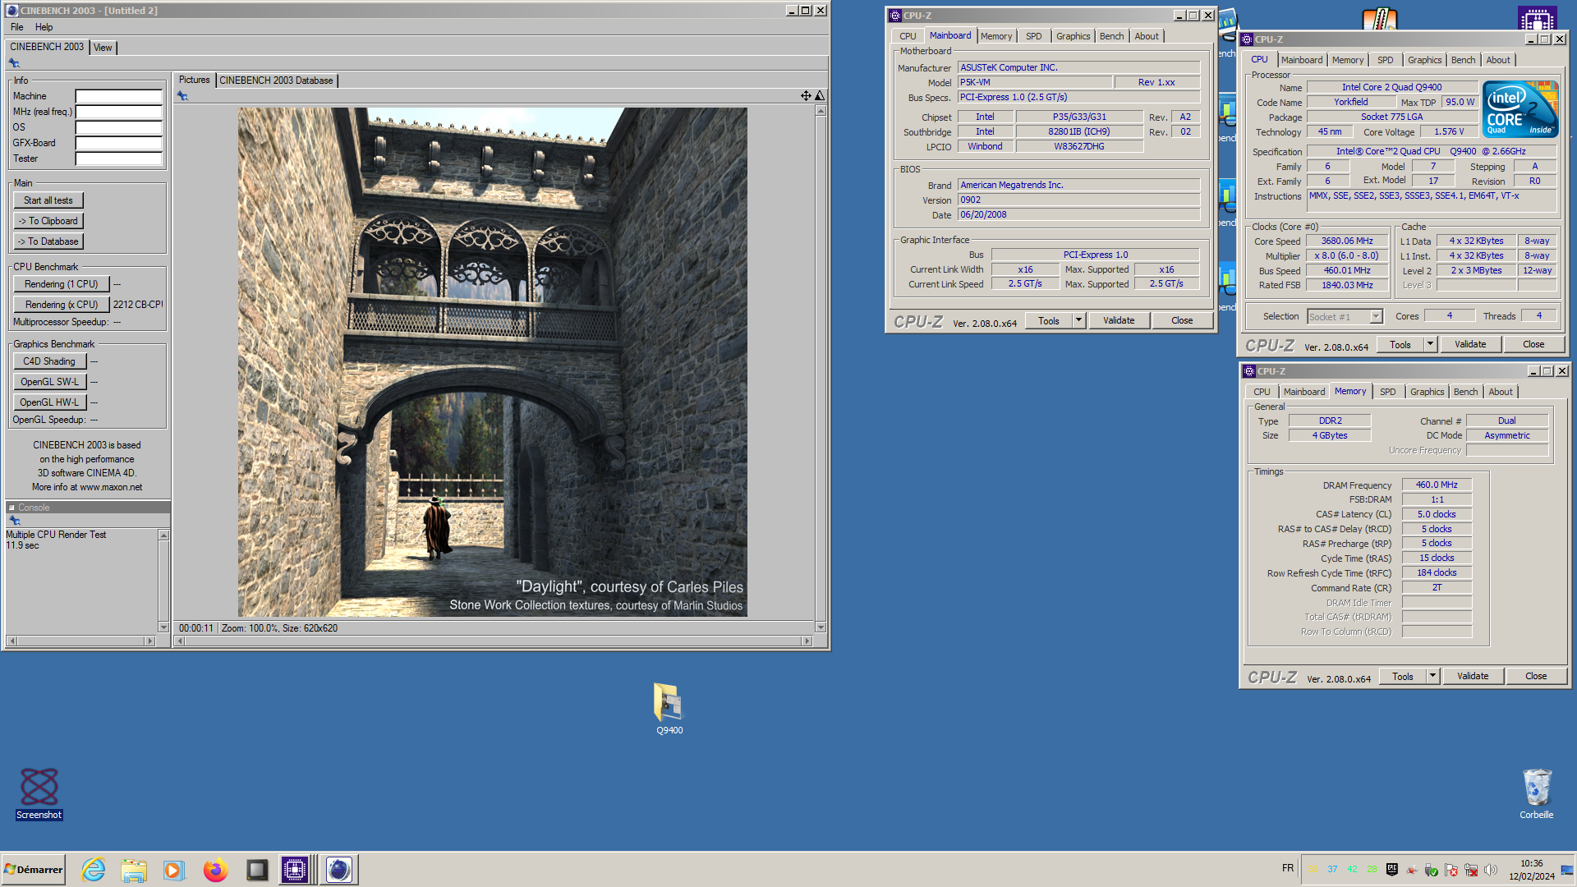Image resolution: width=1577 pixels, height=887 pixels.
Task: Start the OpenGL SW-L test
Action: pyautogui.click(x=49, y=382)
